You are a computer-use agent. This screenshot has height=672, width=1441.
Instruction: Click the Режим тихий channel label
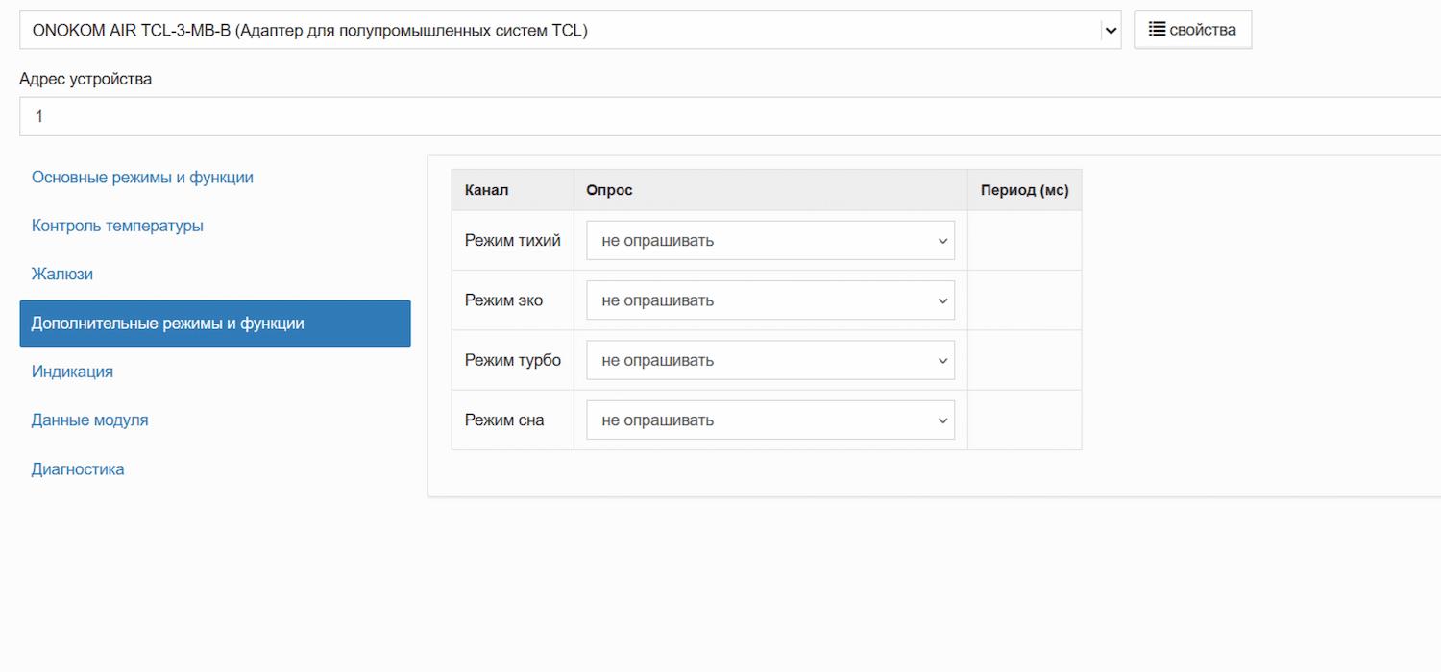[x=512, y=241]
